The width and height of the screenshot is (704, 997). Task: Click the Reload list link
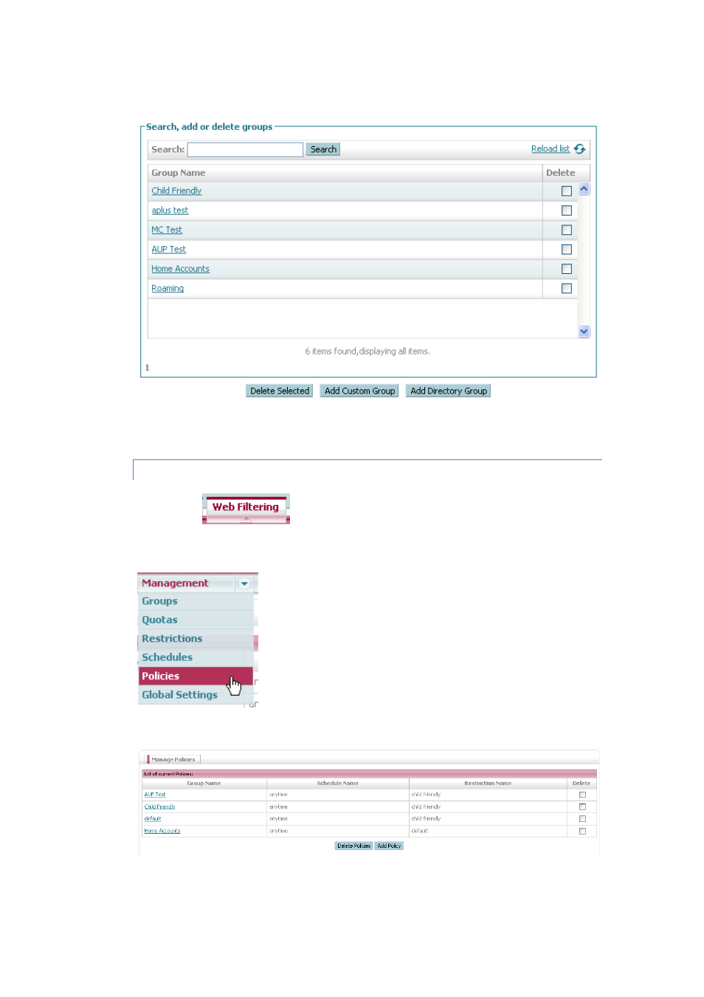pyautogui.click(x=550, y=149)
